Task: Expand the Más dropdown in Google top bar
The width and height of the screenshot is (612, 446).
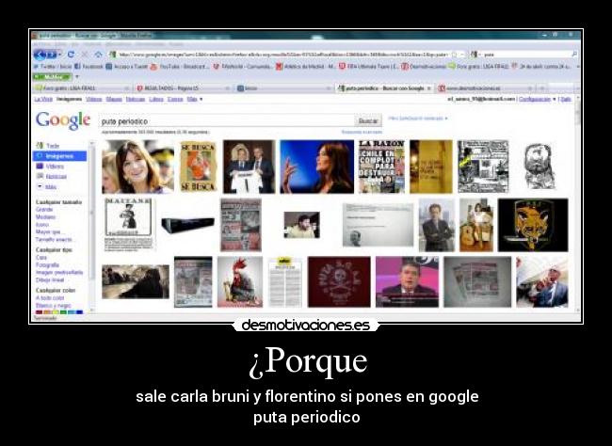Action: click(x=194, y=100)
